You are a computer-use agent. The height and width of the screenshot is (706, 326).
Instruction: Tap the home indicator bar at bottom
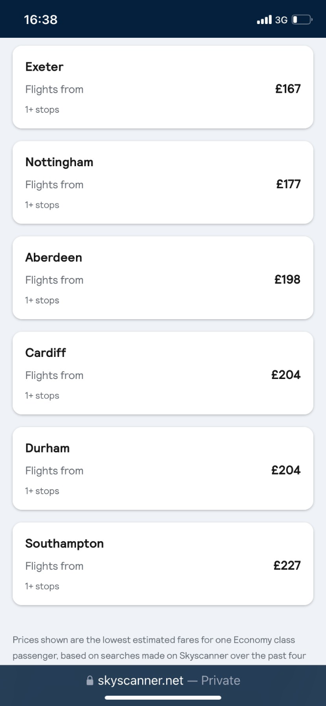click(163, 698)
